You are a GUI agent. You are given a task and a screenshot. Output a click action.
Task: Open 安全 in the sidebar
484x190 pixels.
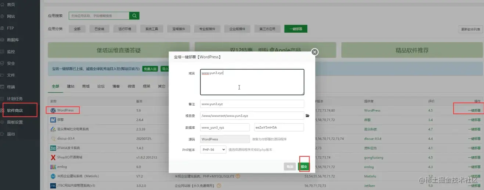(11, 63)
